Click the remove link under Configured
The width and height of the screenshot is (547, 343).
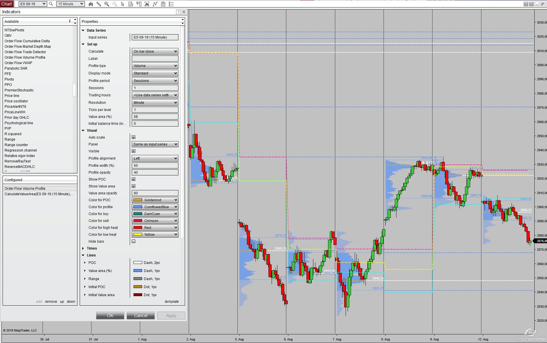coord(51,302)
